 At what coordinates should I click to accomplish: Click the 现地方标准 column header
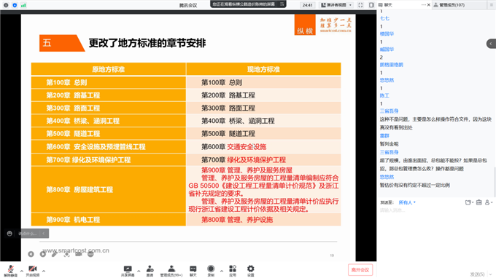click(263, 69)
